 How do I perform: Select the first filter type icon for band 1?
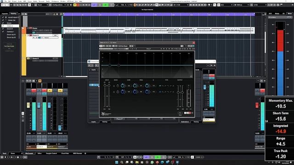pos(160,86)
